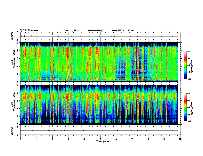Click the "5" time axis tick label

100,139
